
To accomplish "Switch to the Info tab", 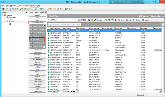I will click(31, 12).
